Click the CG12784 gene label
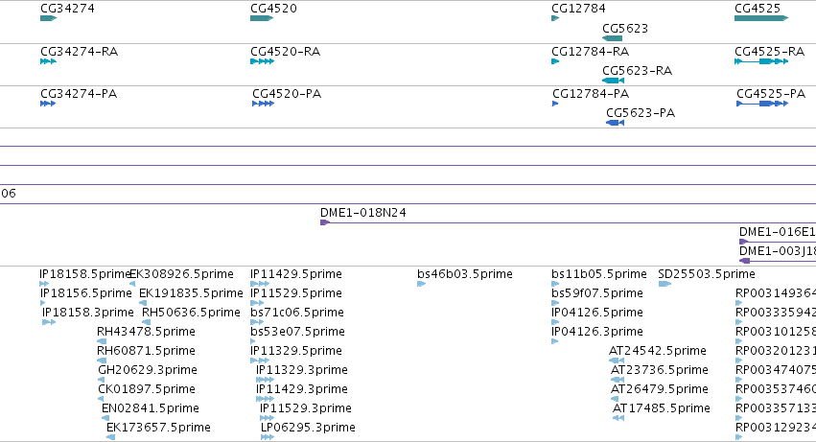Image resolution: width=816 pixels, height=442 pixels. coord(579,9)
